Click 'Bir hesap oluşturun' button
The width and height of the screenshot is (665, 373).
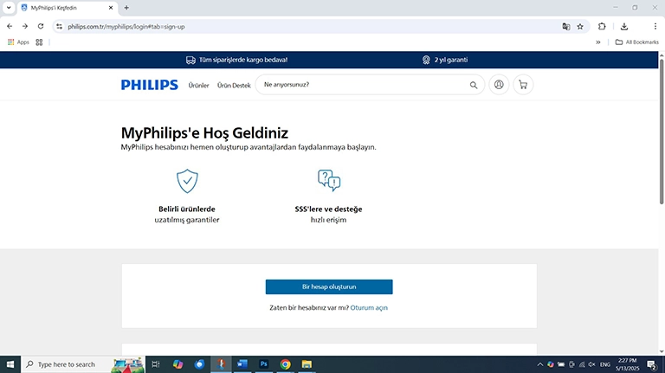(329, 287)
